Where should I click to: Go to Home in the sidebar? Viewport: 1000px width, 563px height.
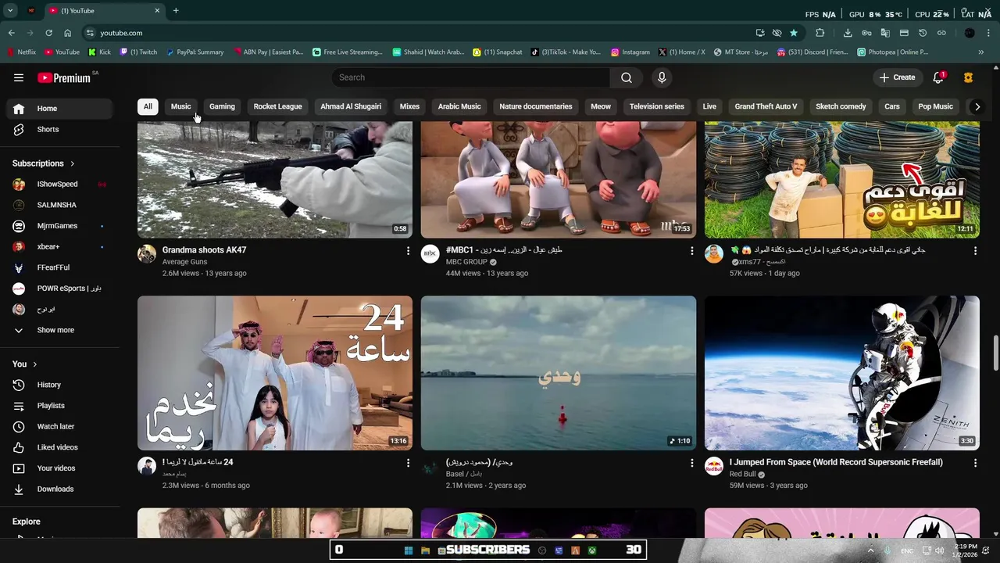59,109
